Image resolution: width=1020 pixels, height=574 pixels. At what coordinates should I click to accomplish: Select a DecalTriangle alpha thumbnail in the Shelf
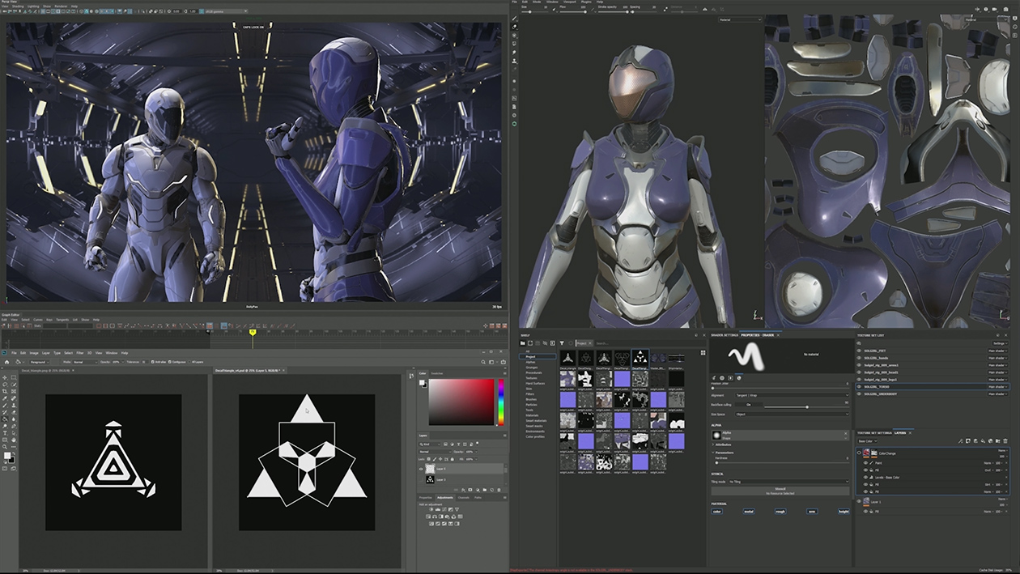point(570,359)
